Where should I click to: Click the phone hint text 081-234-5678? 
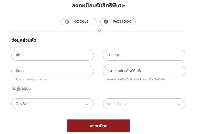coord(156,79)
